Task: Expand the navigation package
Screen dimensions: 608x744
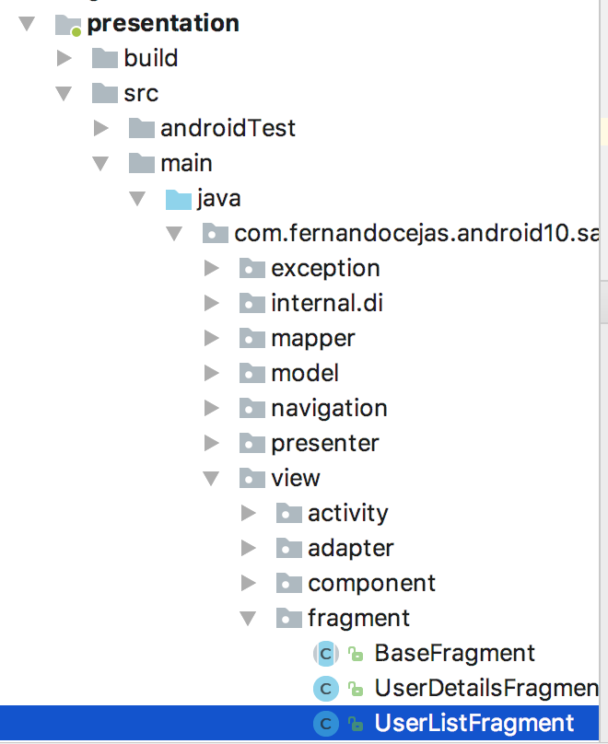Action: [x=212, y=408]
